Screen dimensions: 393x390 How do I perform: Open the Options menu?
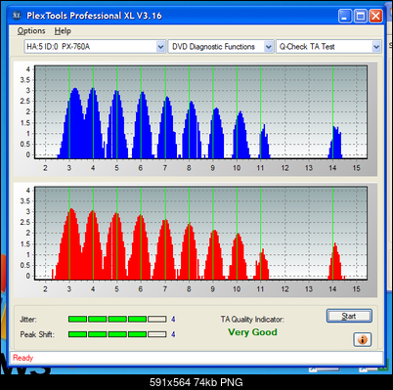pos(31,31)
